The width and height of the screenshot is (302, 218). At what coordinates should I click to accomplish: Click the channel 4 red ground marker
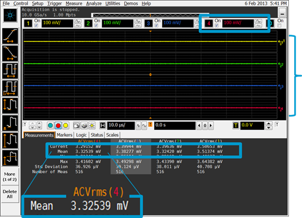(281, 108)
